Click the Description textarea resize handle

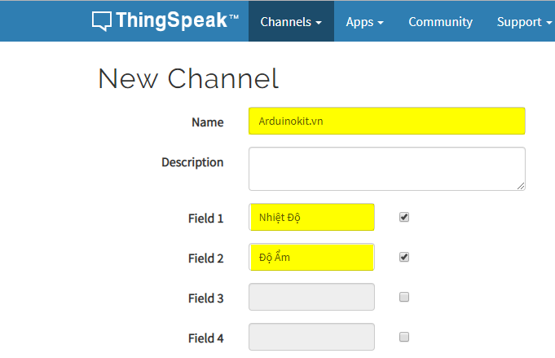[521, 185]
